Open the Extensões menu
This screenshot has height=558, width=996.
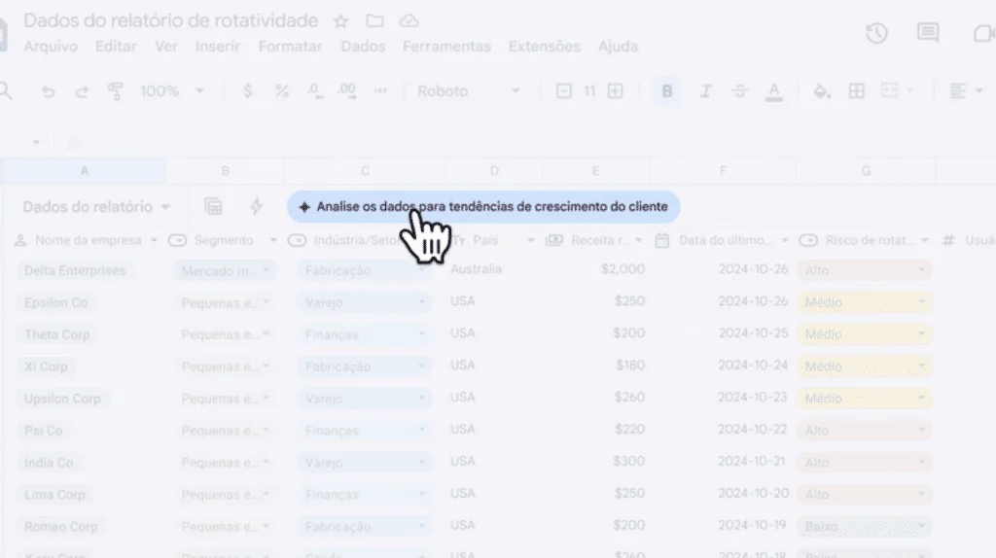point(545,47)
